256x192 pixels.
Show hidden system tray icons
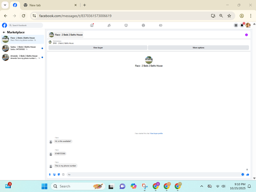pos(202,186)
